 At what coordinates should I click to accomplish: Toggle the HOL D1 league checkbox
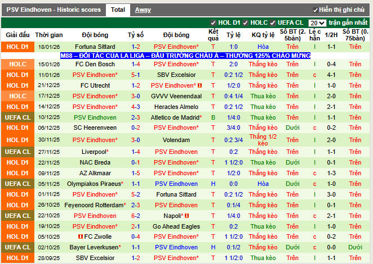click(213, 23)
